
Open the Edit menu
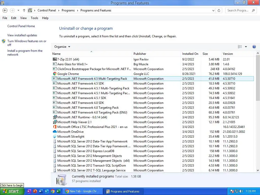14,18
